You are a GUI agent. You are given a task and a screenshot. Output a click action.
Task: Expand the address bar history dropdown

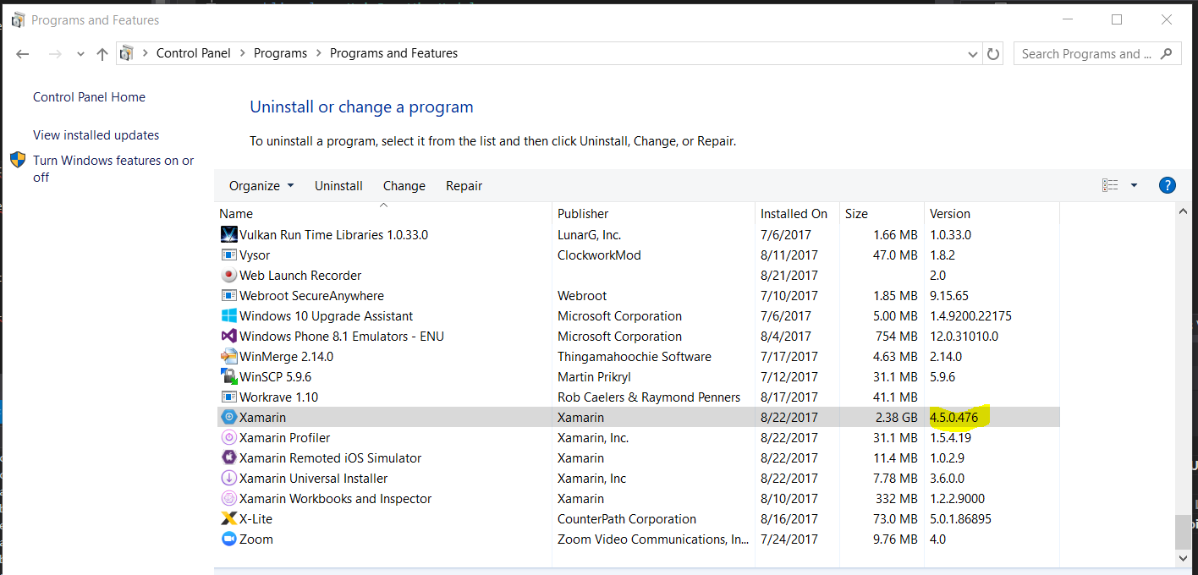tap(973, 53)
